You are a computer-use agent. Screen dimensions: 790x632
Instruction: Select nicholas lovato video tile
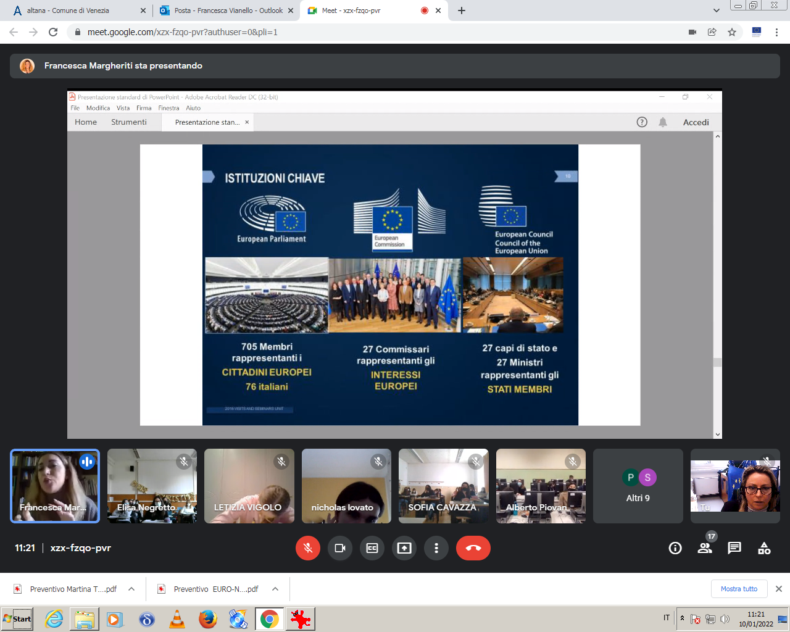tap(346, 486)
